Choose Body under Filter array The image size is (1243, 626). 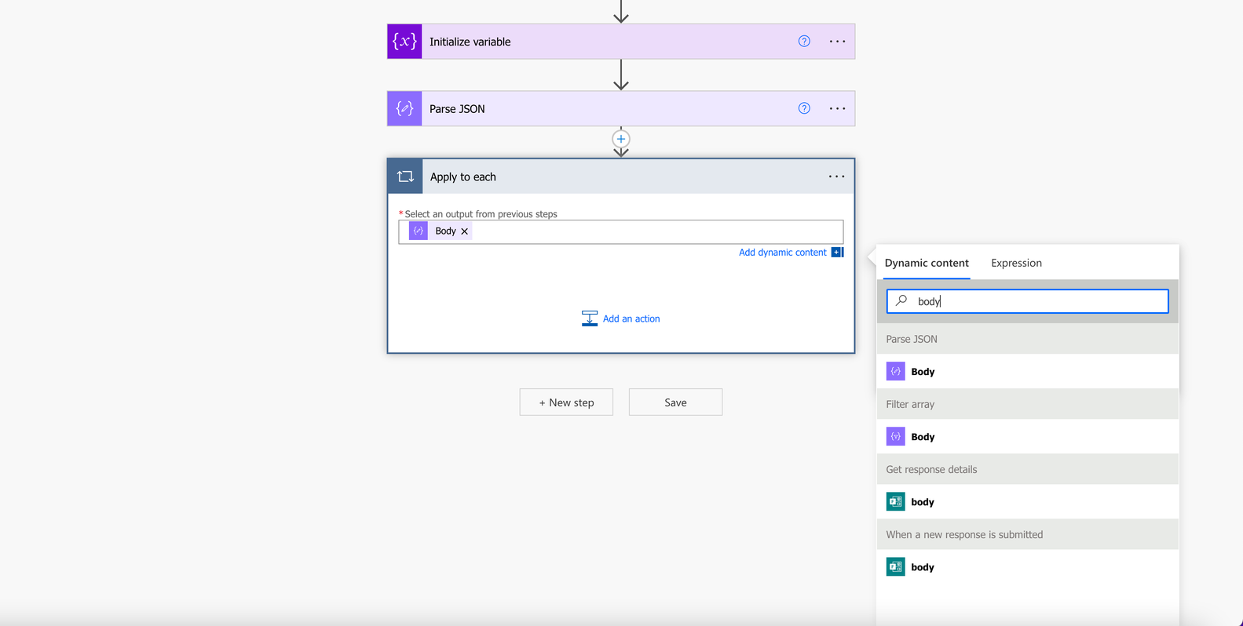coord(1027,436)
